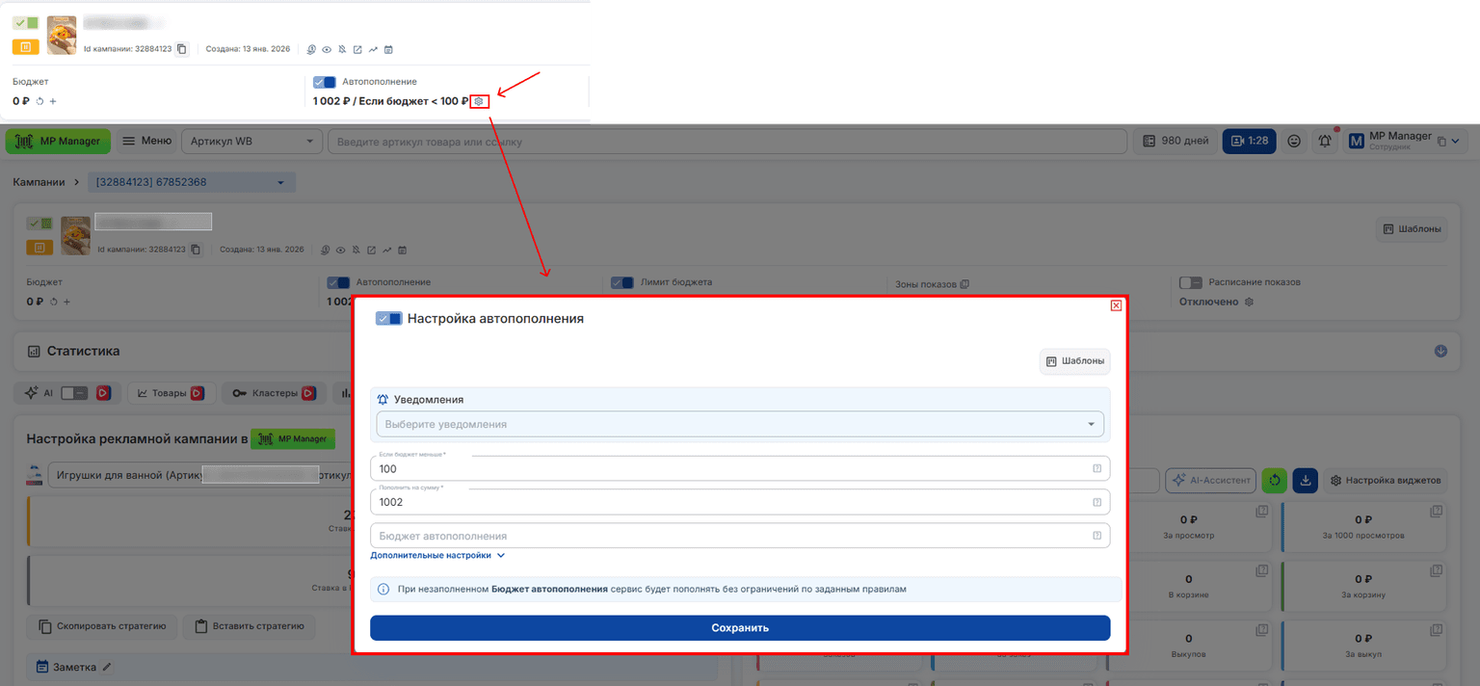1480x686 pixels.
Task: Copy the За 1000 просмотров widget value
Action: (1436, 511)
